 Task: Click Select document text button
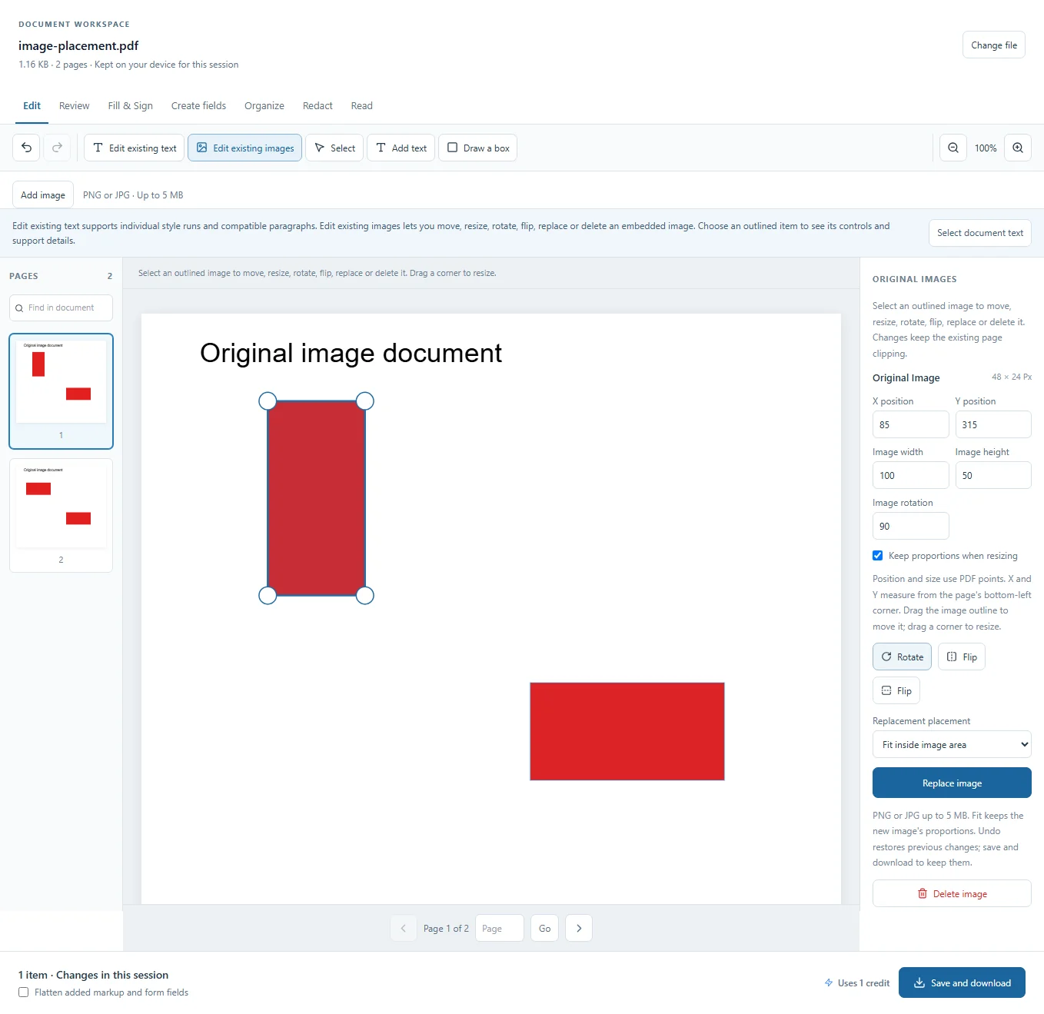[x=980, y=233]
